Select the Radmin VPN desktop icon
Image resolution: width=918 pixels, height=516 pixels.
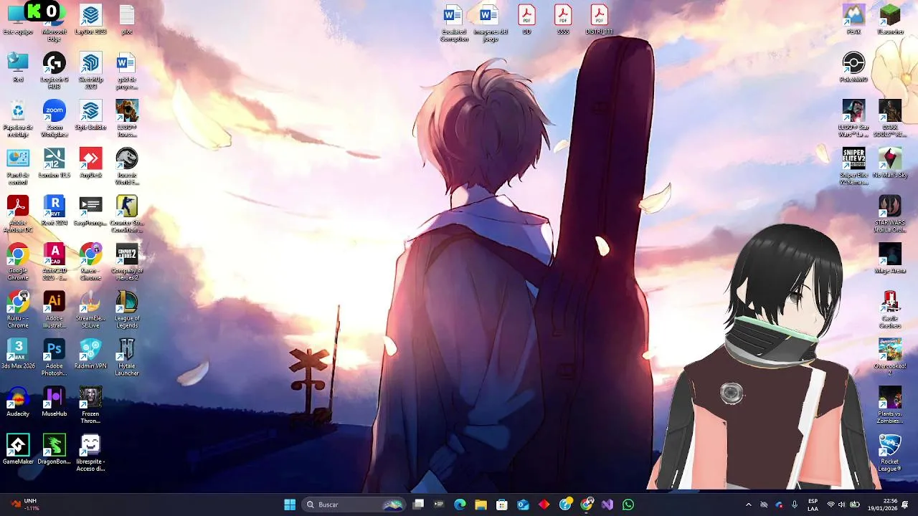click(x=90, y=354)
